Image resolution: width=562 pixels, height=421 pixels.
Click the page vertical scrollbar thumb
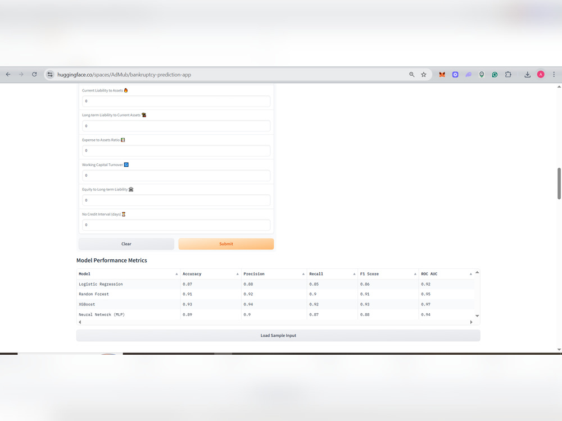[559, 184]
